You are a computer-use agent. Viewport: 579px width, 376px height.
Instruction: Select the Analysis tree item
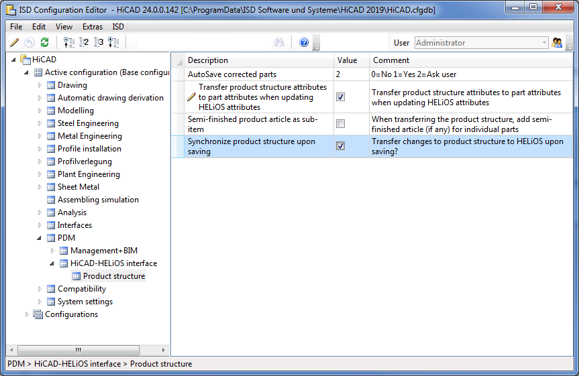[72, 212]
